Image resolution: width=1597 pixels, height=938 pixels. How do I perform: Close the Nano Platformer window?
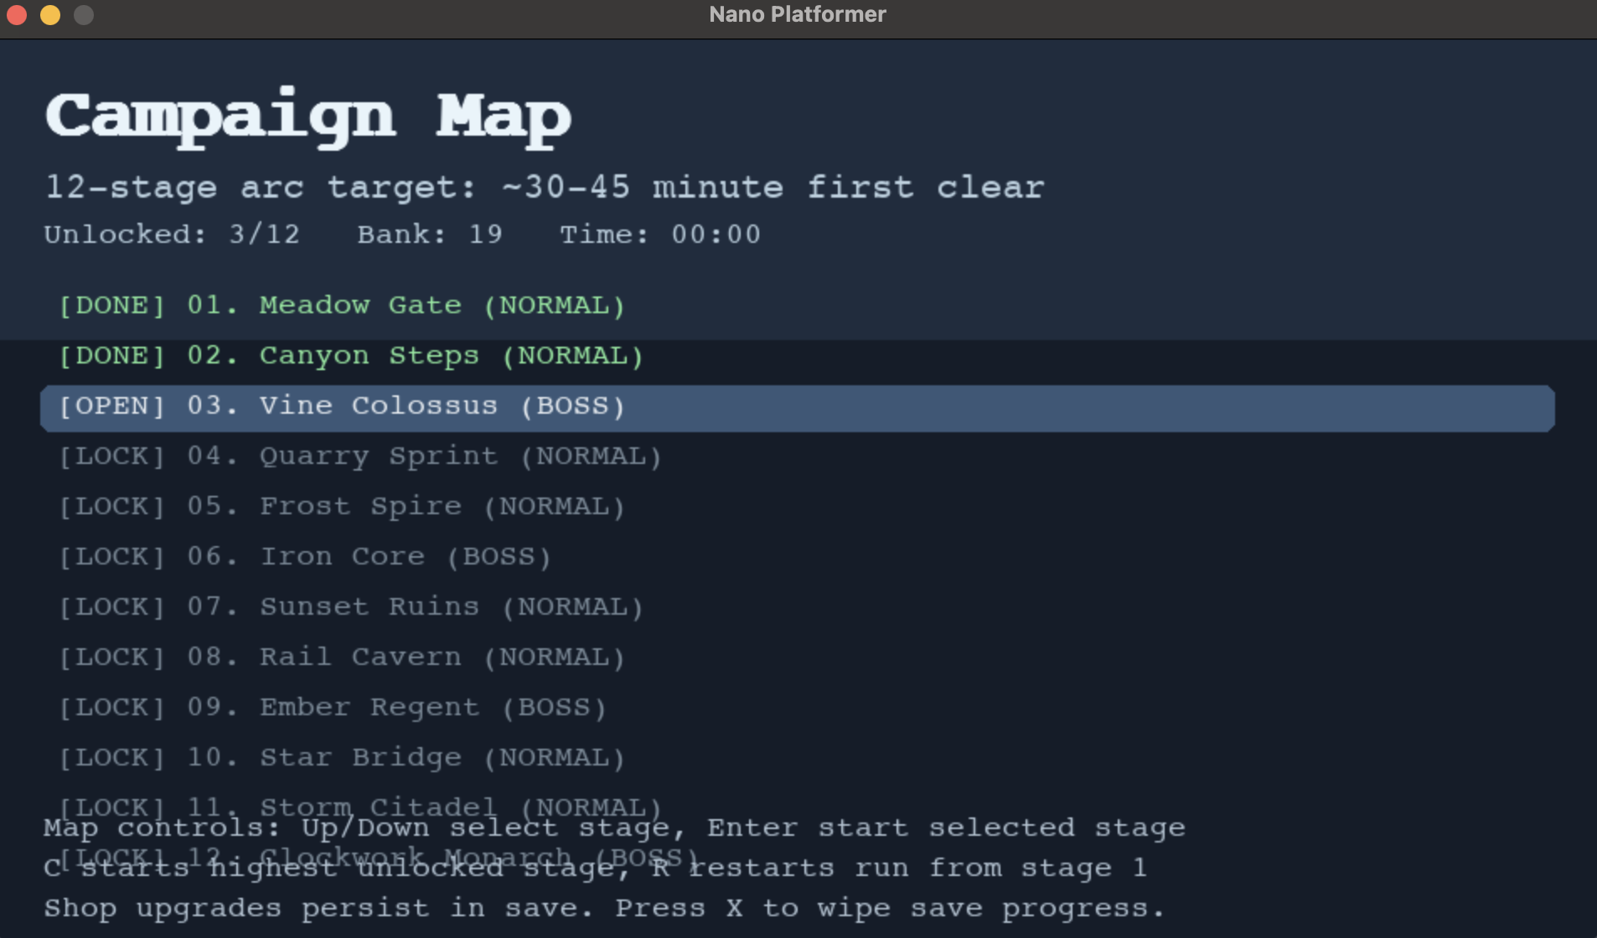click(17, 15)
